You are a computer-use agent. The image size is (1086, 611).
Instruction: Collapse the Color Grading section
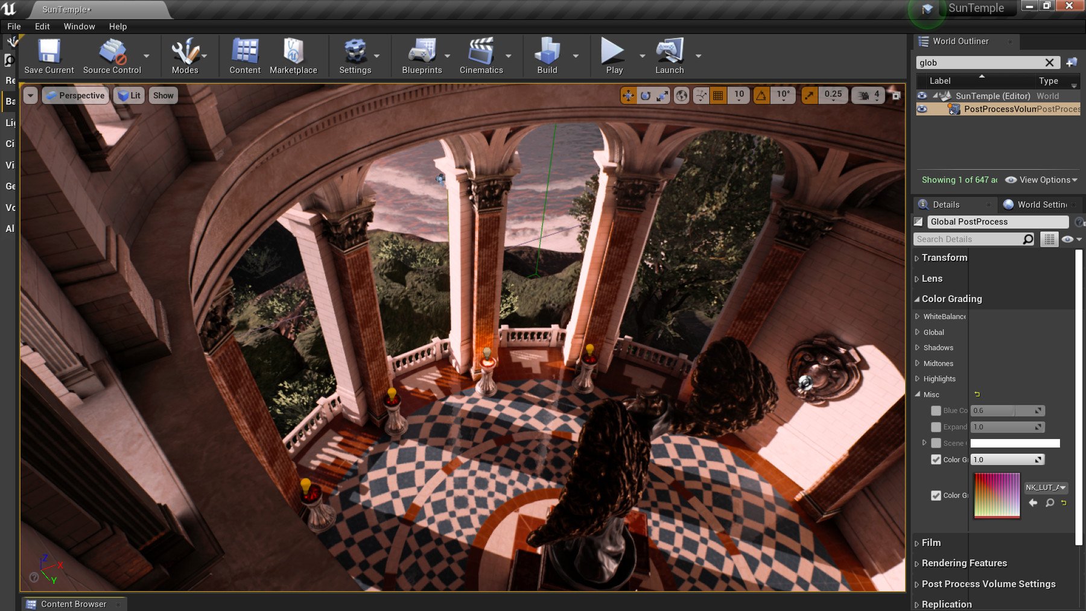pyautogui.click(x=918, y=299)
